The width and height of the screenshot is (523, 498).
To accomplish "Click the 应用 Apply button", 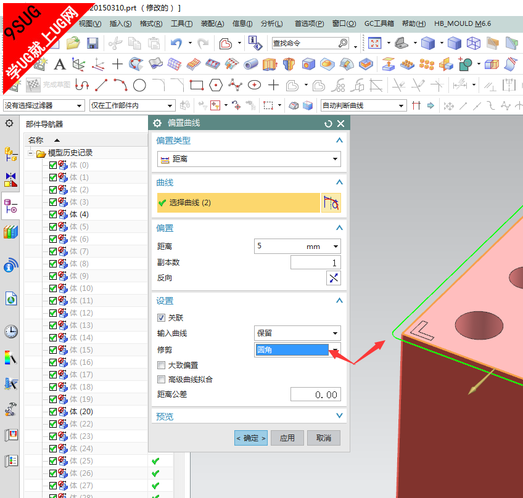I will pos(287,438).
